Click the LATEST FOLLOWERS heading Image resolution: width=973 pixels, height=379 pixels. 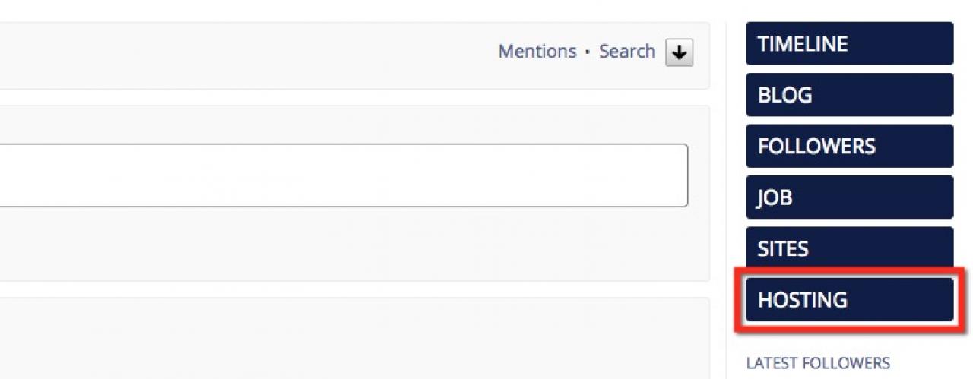point(818,363)
